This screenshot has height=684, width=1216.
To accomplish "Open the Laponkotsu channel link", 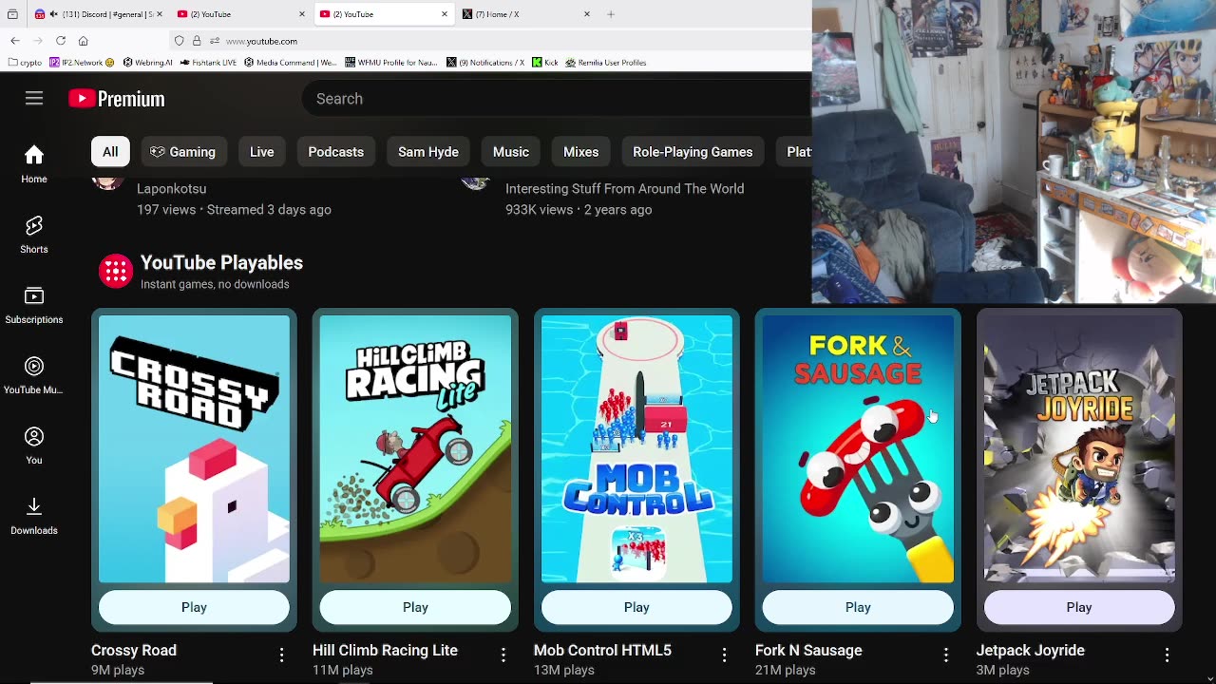I will 171,189.
